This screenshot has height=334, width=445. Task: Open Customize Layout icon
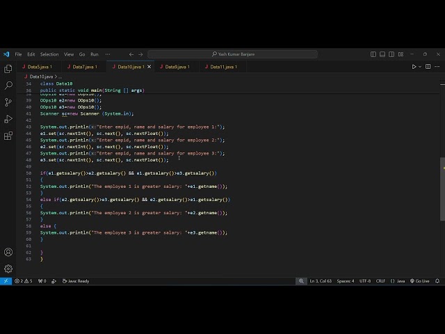[400, 54]
